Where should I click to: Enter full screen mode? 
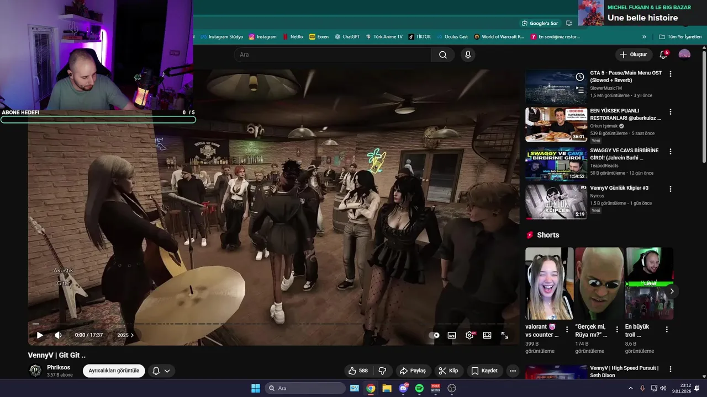505,335
